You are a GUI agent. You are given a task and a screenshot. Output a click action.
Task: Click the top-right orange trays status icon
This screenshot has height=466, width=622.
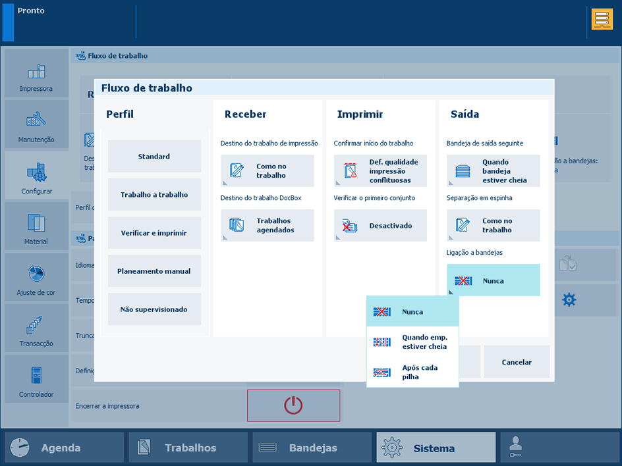click(602, 20)
